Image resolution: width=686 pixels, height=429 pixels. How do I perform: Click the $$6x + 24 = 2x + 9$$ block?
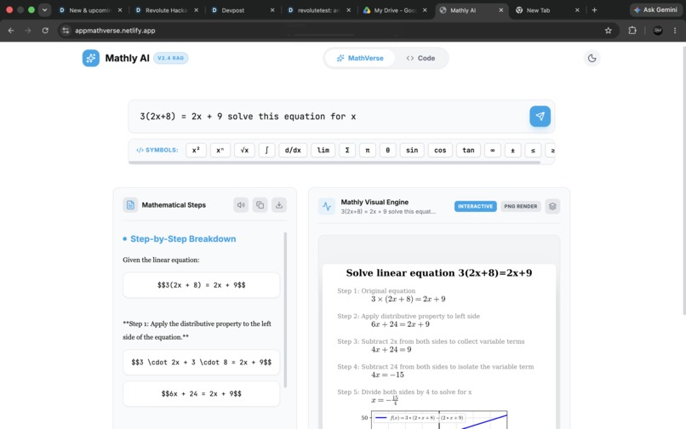click(x=201, y=393)
